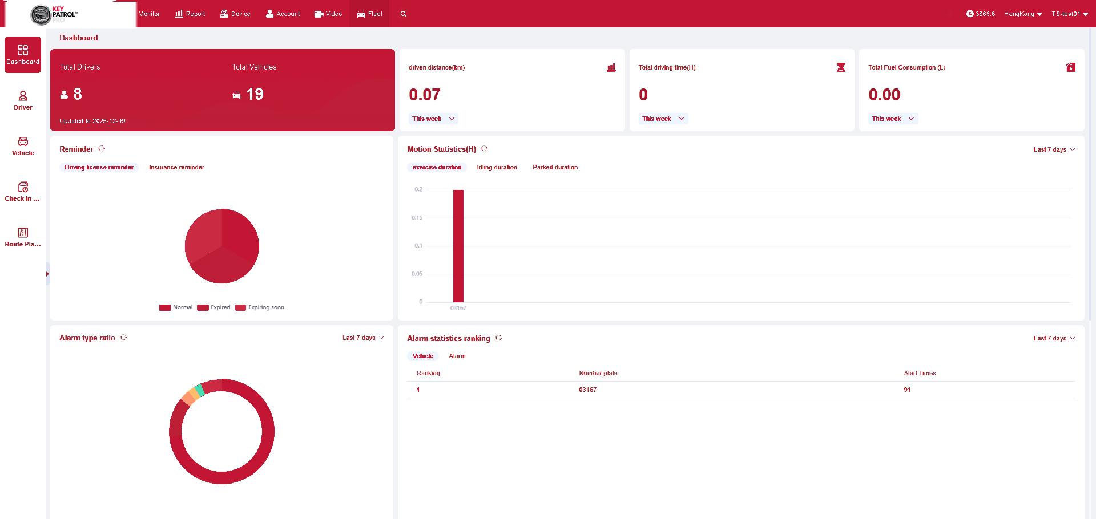Expand the sidebar with arrow handle
This screenshot has height=519, width=1096.
(47, 274)
